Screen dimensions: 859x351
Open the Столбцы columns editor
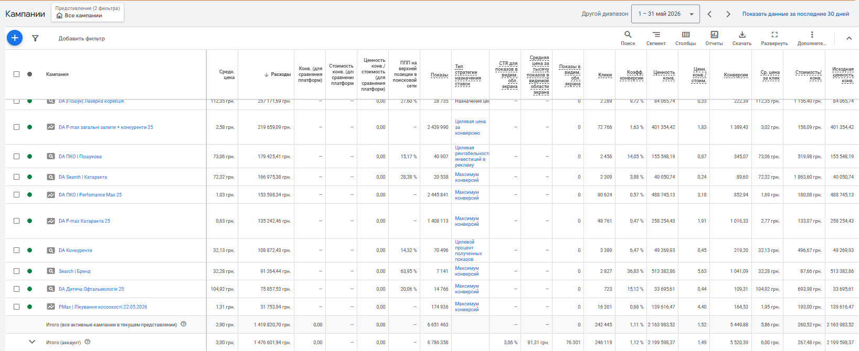click(x=685, y=38)
